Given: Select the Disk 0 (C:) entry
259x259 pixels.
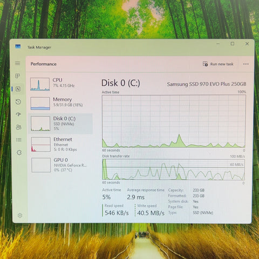Looking at the screenshot, I should 60,124.
